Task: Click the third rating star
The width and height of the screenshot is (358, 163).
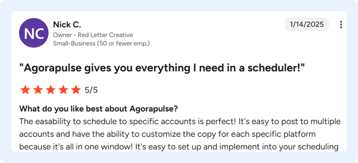Action: tap(50, 90)
